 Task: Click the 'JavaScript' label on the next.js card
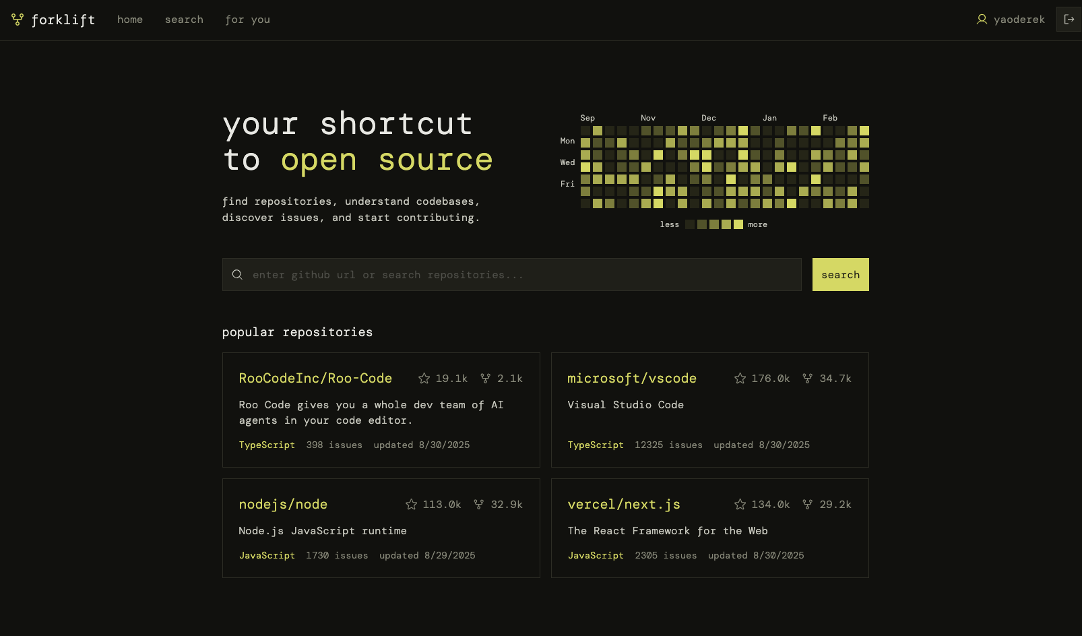[596, 555]
